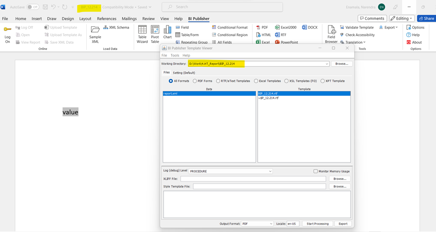This screenshot has width=436, height=232.
Task: Select RTF/eText Templates radio button
Action: click(218, 81)
